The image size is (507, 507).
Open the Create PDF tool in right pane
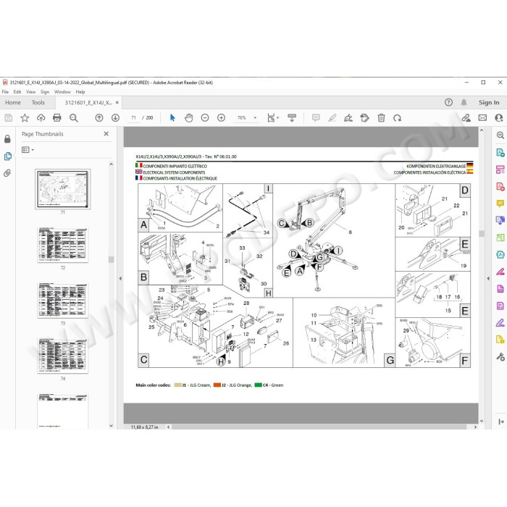(500, 186)
